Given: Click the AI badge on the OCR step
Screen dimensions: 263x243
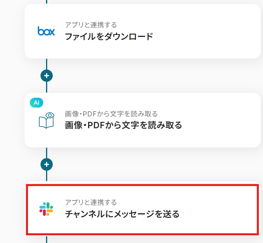Looking at the screenshot, I should click(x=36, y=102).
